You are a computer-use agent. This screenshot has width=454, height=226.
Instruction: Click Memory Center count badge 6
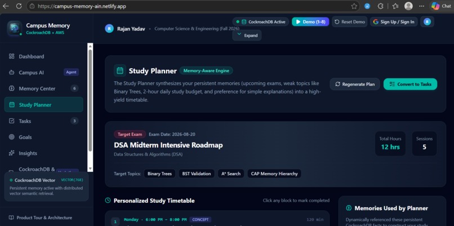tap(74, 88)
